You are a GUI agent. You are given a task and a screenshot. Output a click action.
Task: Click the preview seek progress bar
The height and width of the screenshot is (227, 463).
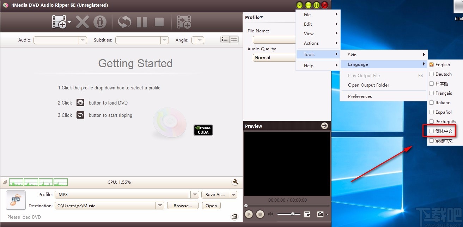(287, 206)
